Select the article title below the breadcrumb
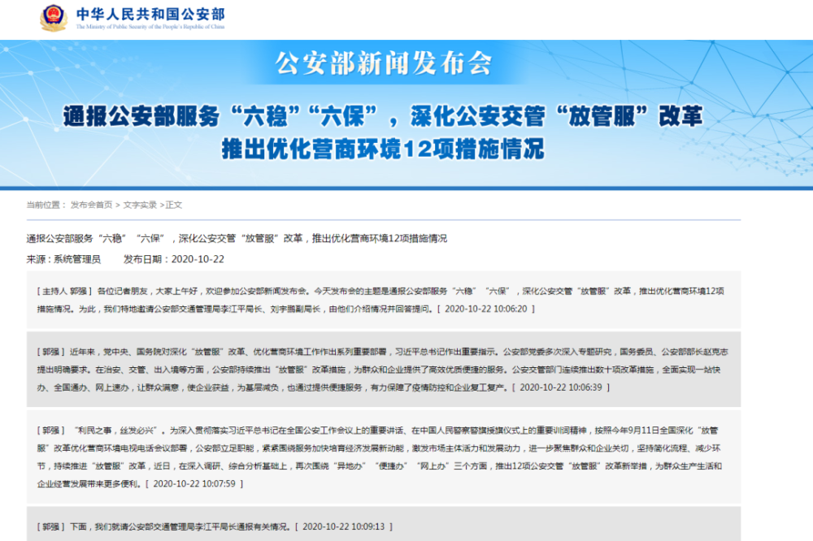Image resolution: width=813 pixels, height=541 pixels. [237, 238]
